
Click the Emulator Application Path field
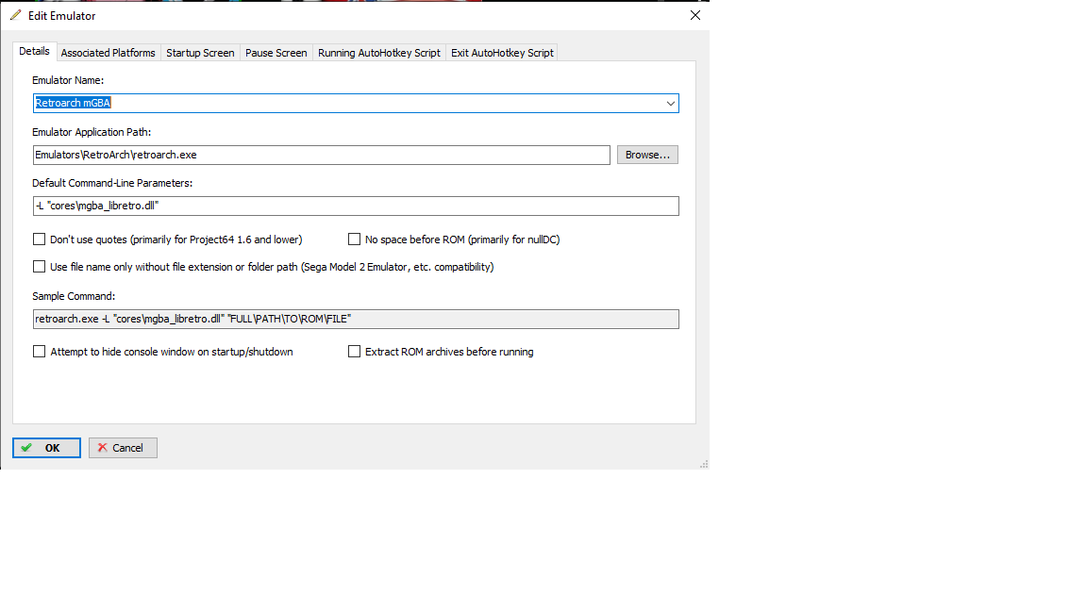(x=321, y=156)
